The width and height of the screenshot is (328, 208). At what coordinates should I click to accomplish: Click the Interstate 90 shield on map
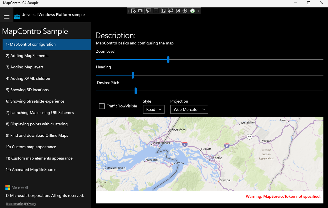227,146
